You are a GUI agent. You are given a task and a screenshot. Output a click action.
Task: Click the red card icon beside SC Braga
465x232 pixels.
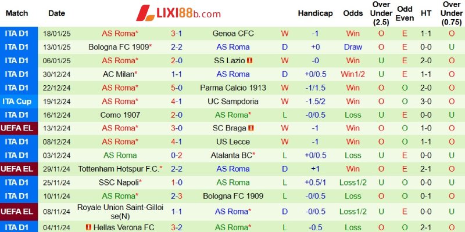(251, 128)
